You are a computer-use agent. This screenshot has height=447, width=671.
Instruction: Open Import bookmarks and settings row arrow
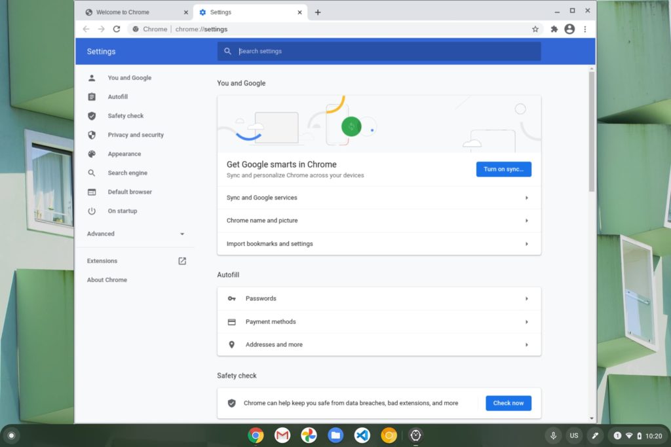click(526, 244)
